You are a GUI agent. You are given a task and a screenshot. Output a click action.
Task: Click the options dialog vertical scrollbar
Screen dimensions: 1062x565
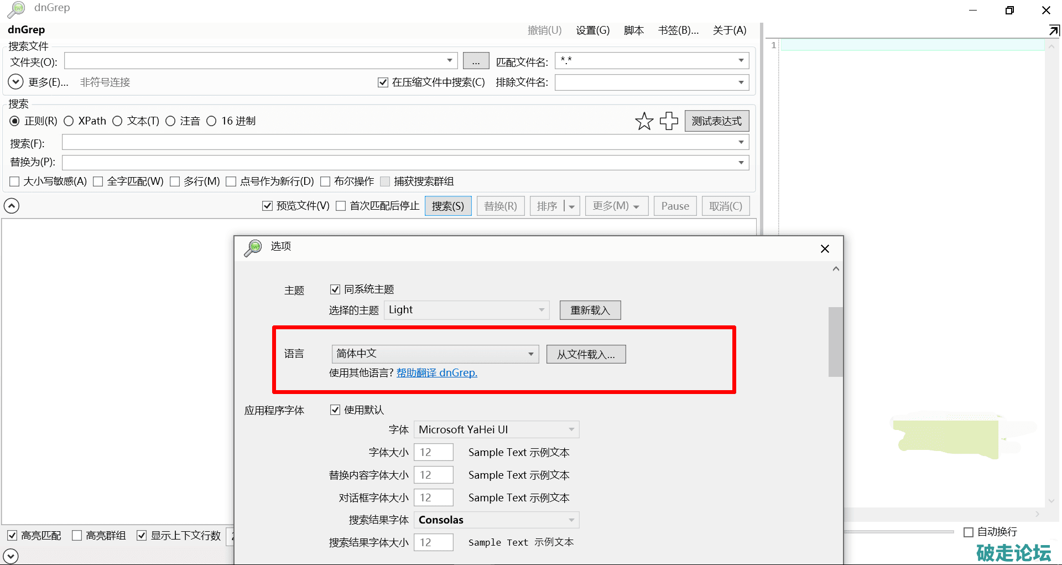[x=835, y=342]
